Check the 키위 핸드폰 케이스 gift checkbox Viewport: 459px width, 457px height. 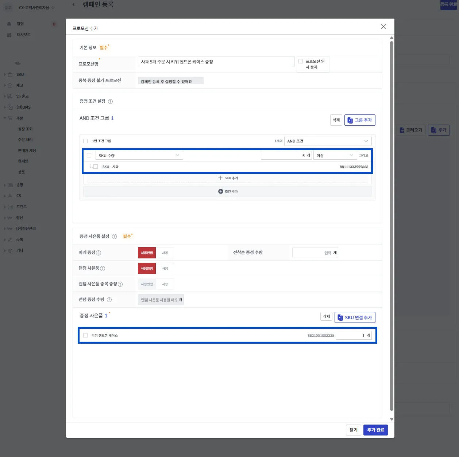pos(85,335)
